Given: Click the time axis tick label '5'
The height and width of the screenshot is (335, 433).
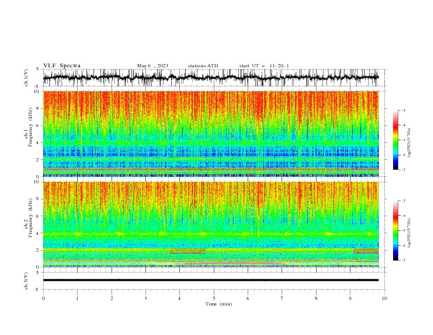Looking at the screenshot, I should (x=214, y=298).
